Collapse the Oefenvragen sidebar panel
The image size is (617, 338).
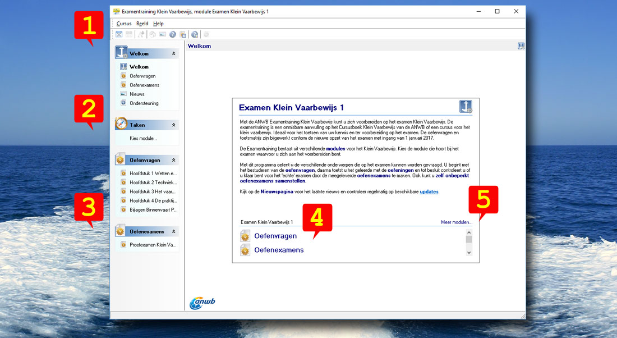173,161
